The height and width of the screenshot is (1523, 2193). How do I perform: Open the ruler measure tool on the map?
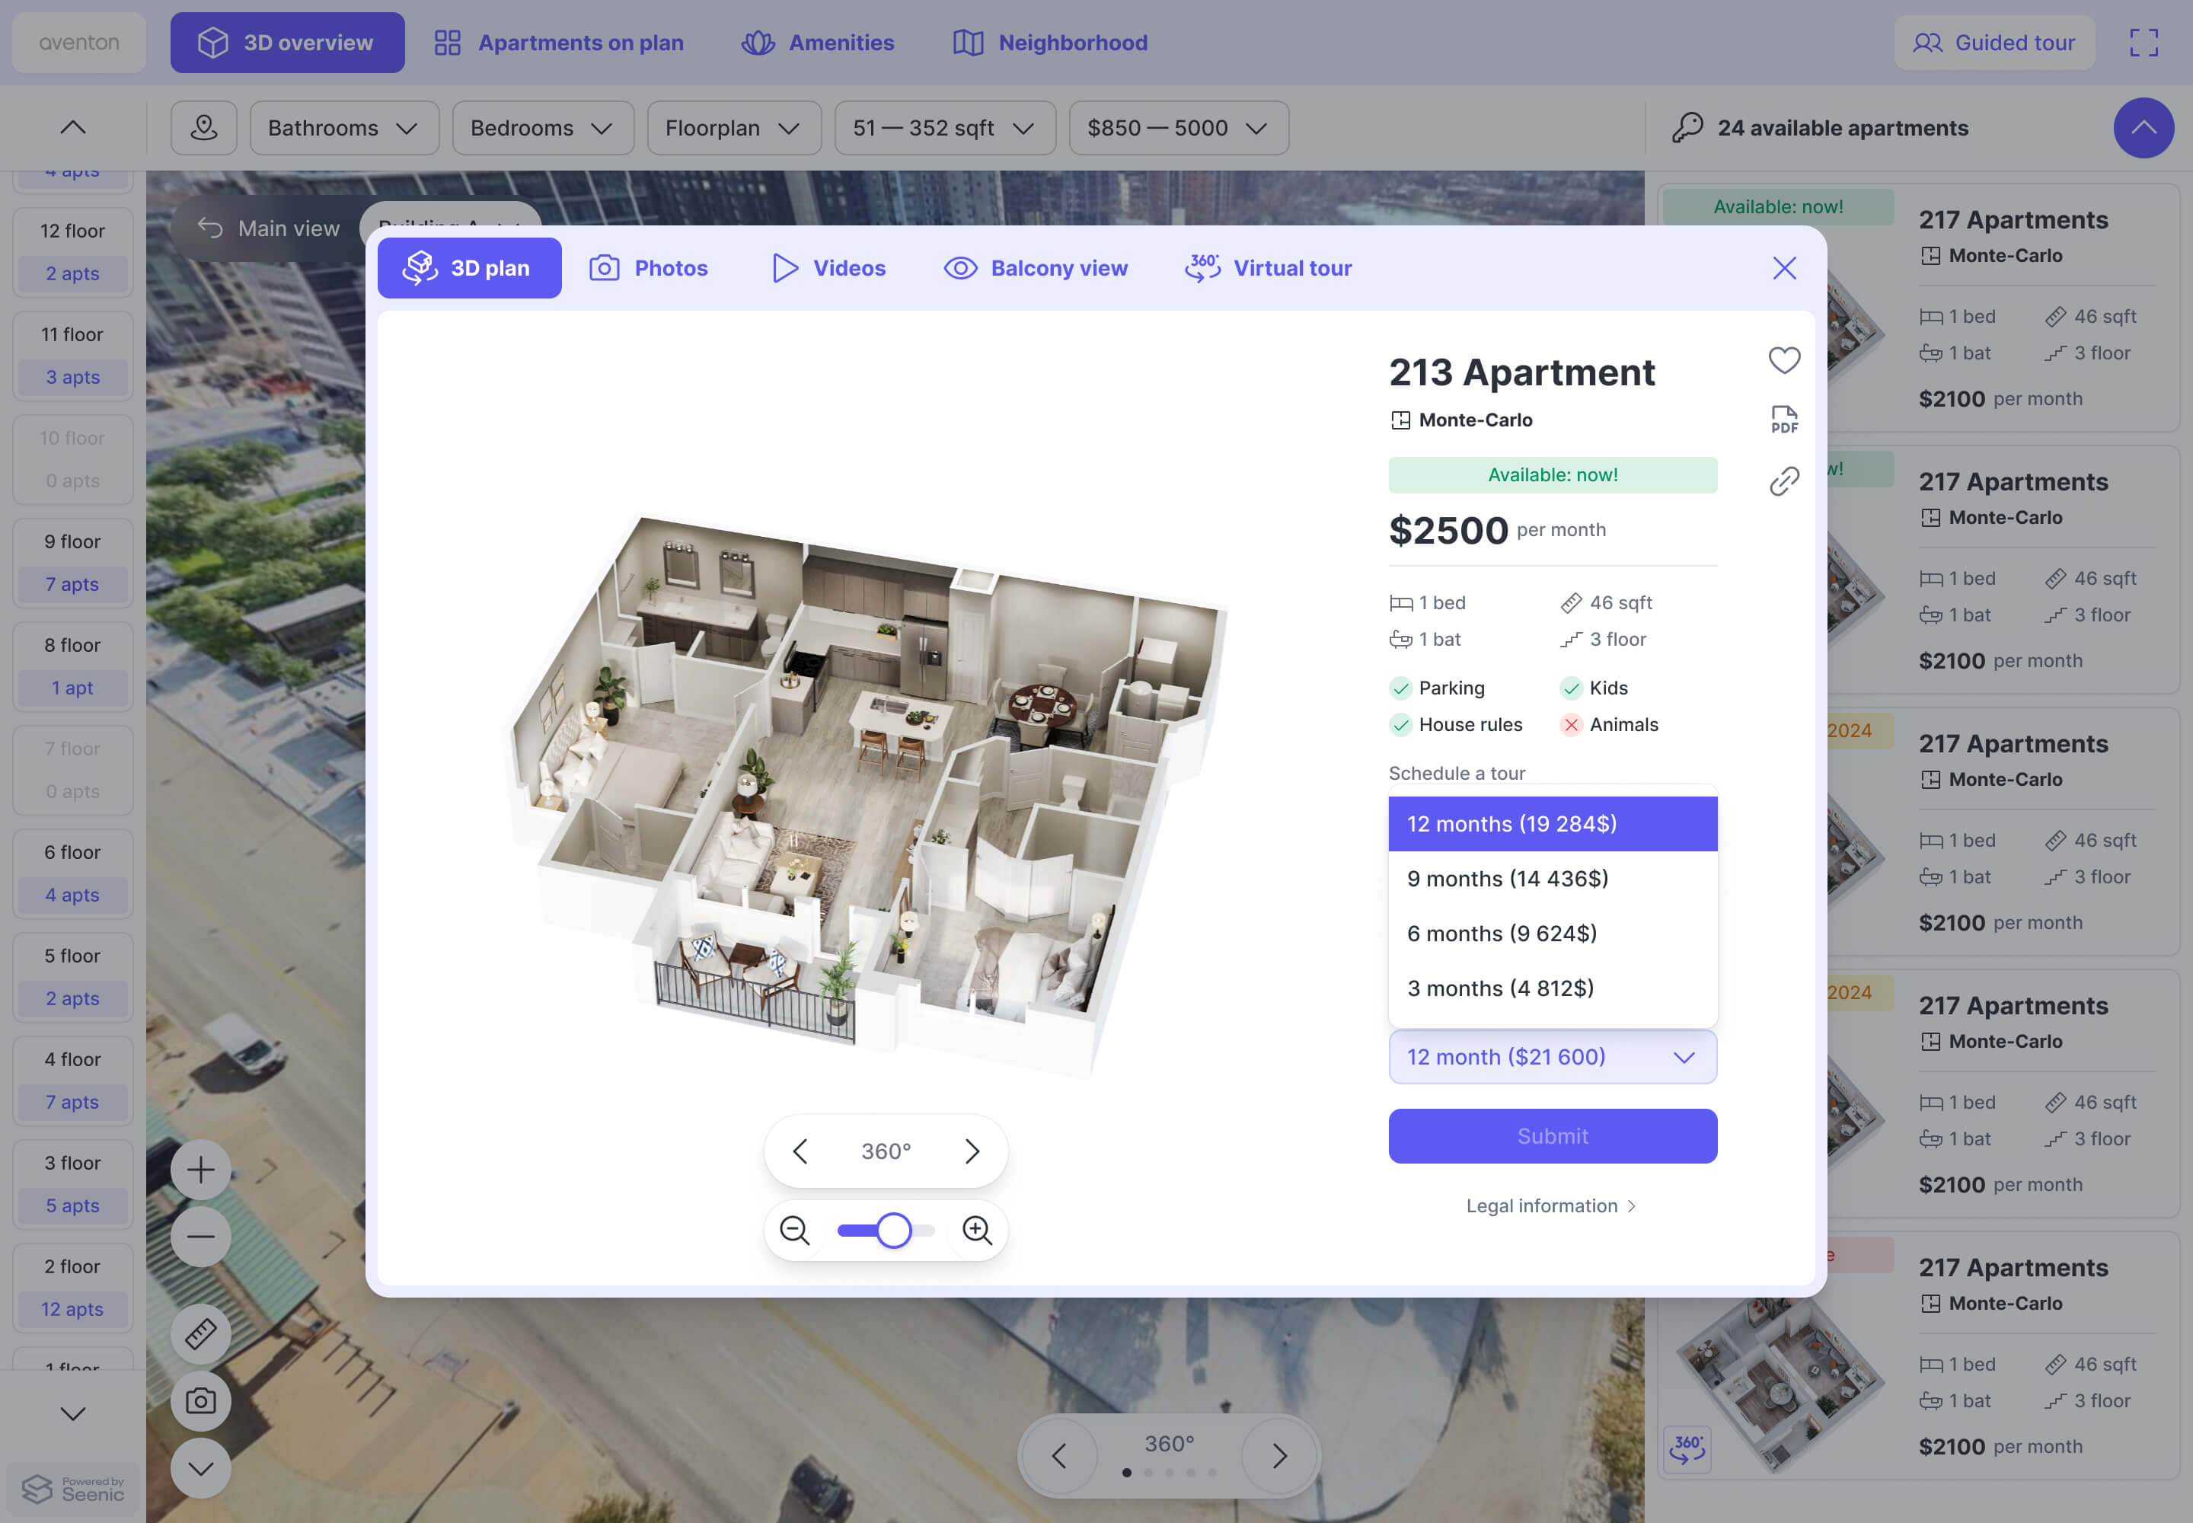pyautogui.click(x=200, y=1333)
